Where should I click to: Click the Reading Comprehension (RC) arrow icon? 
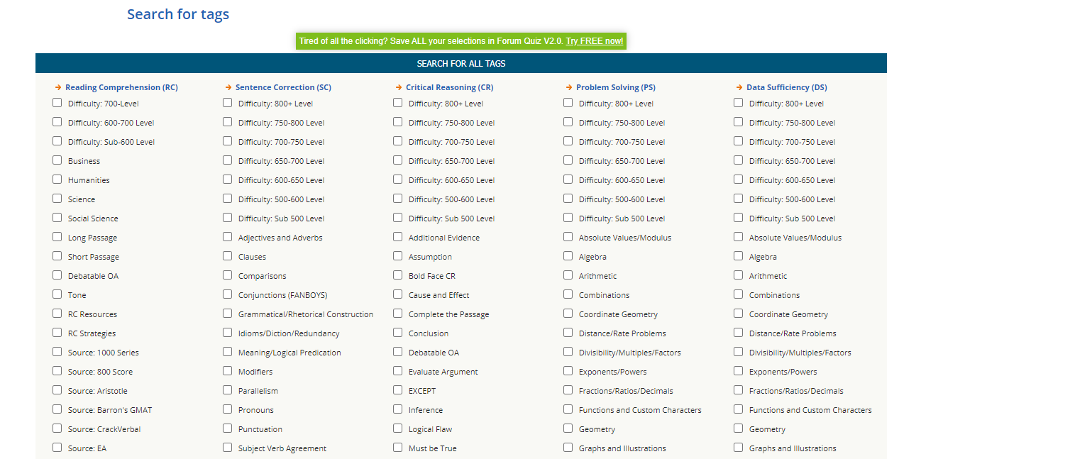click(58, 87)
